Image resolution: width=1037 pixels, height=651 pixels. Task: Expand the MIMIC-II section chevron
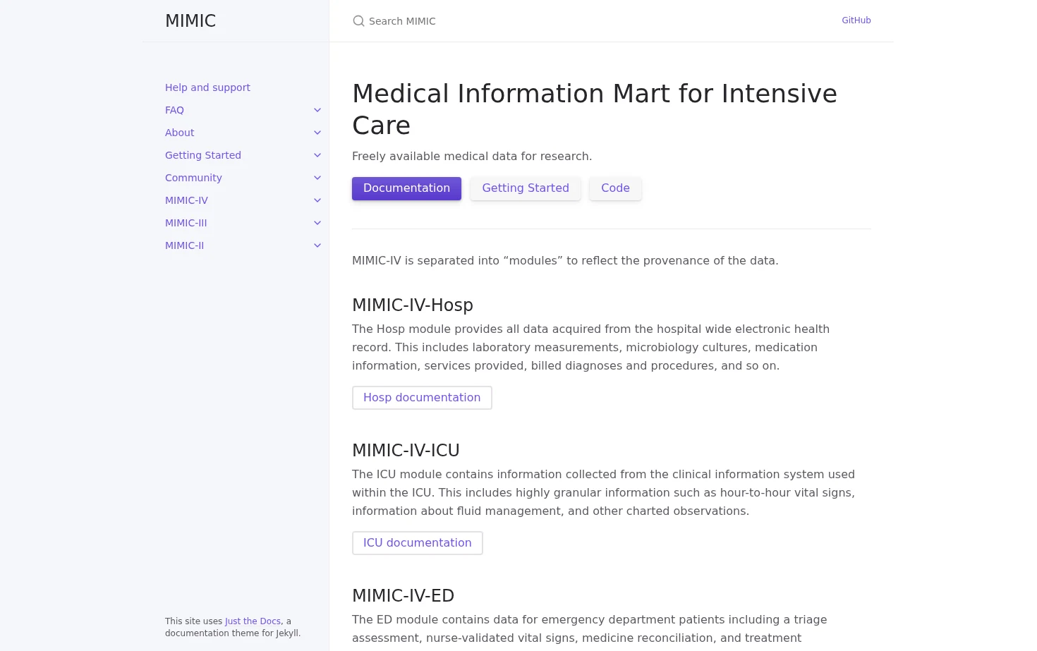click(317, 245)
